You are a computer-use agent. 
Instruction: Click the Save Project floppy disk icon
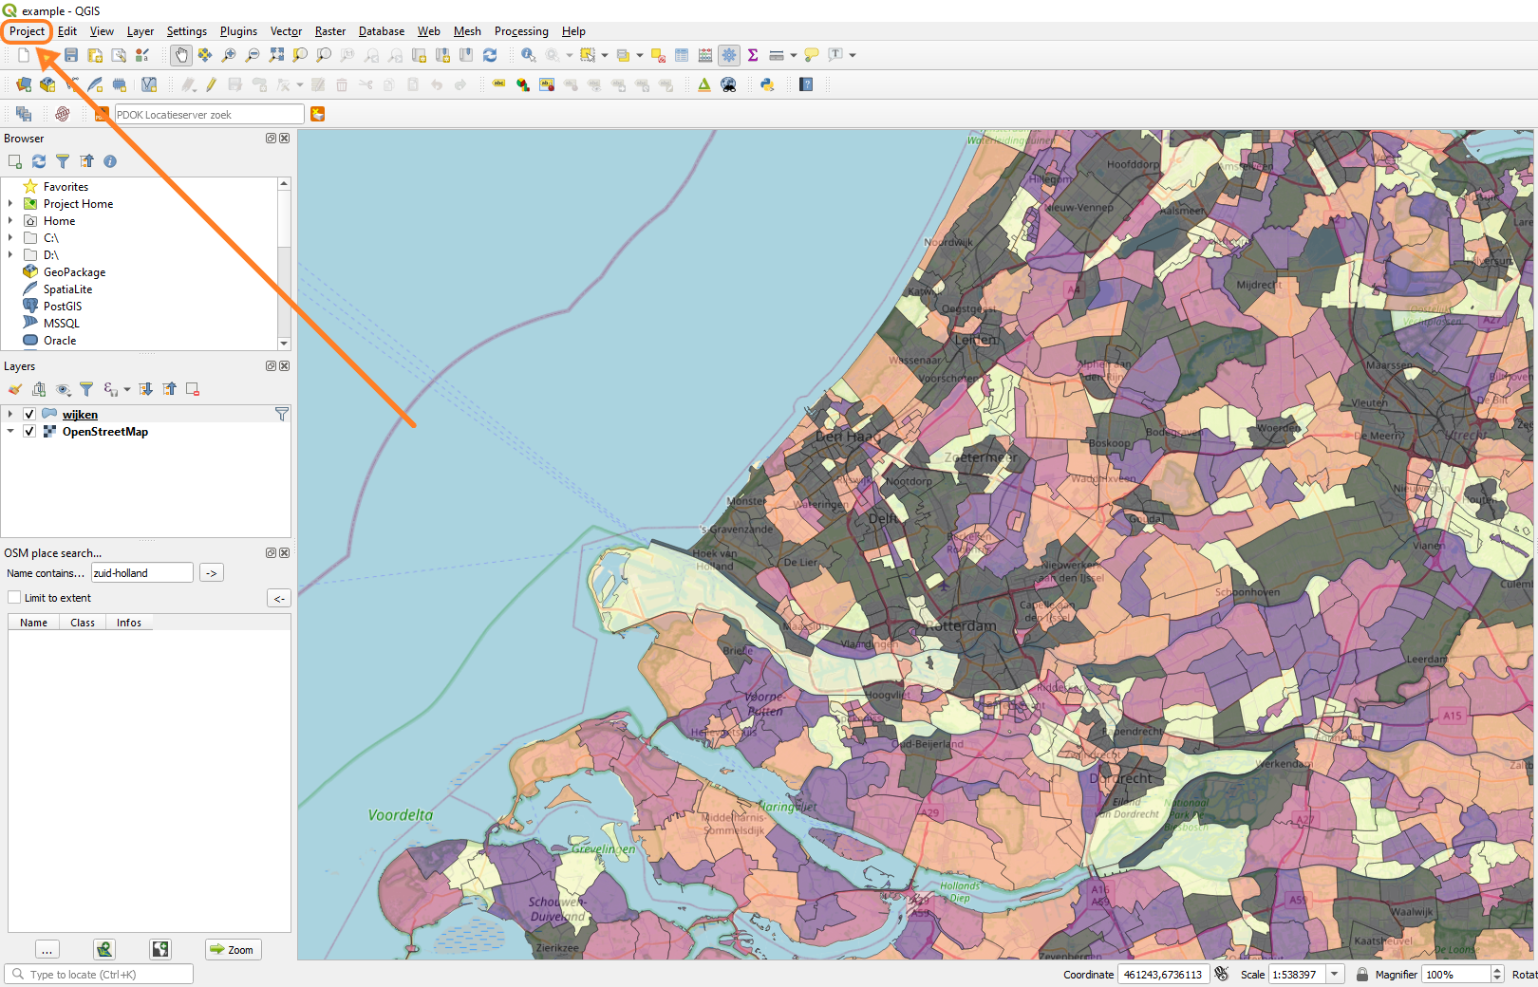coord(71,55)
